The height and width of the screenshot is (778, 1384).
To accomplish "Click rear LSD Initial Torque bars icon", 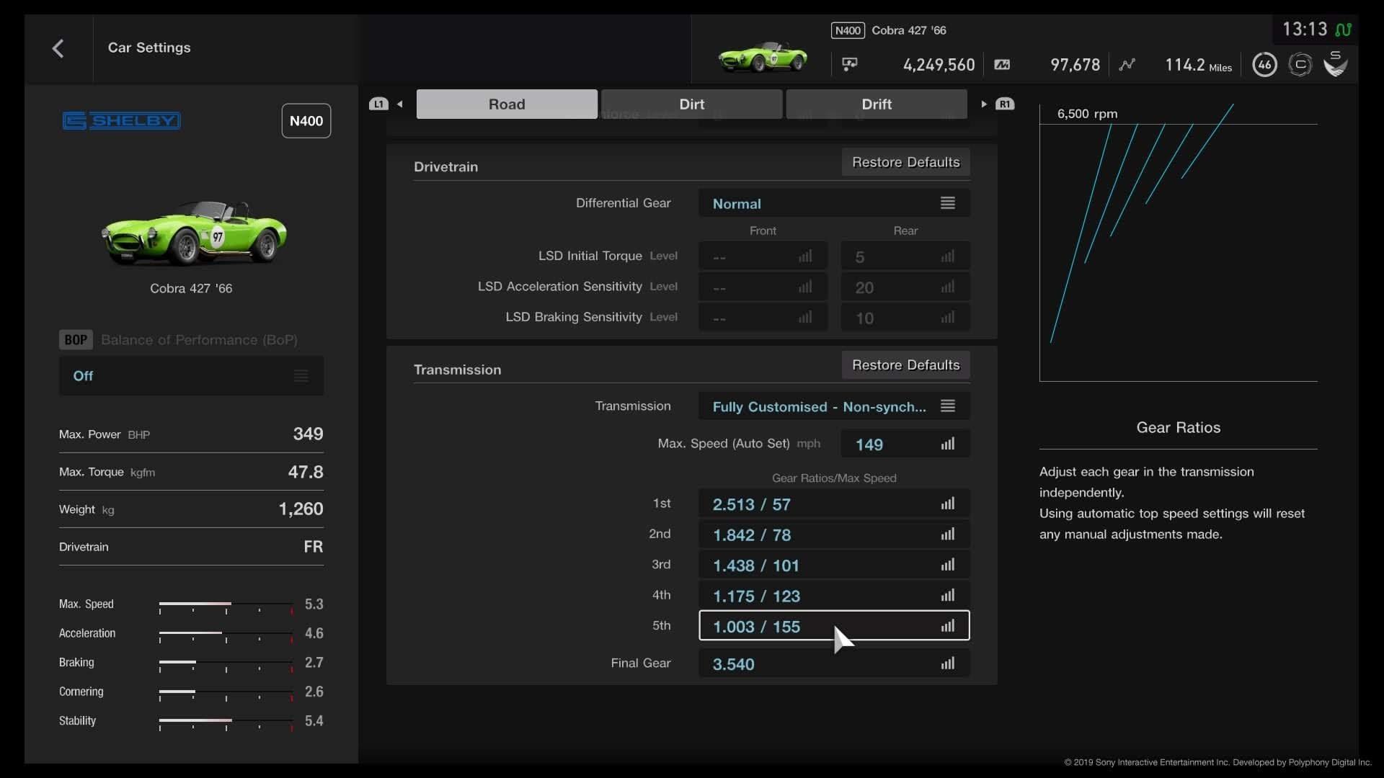I will [948, 256].
